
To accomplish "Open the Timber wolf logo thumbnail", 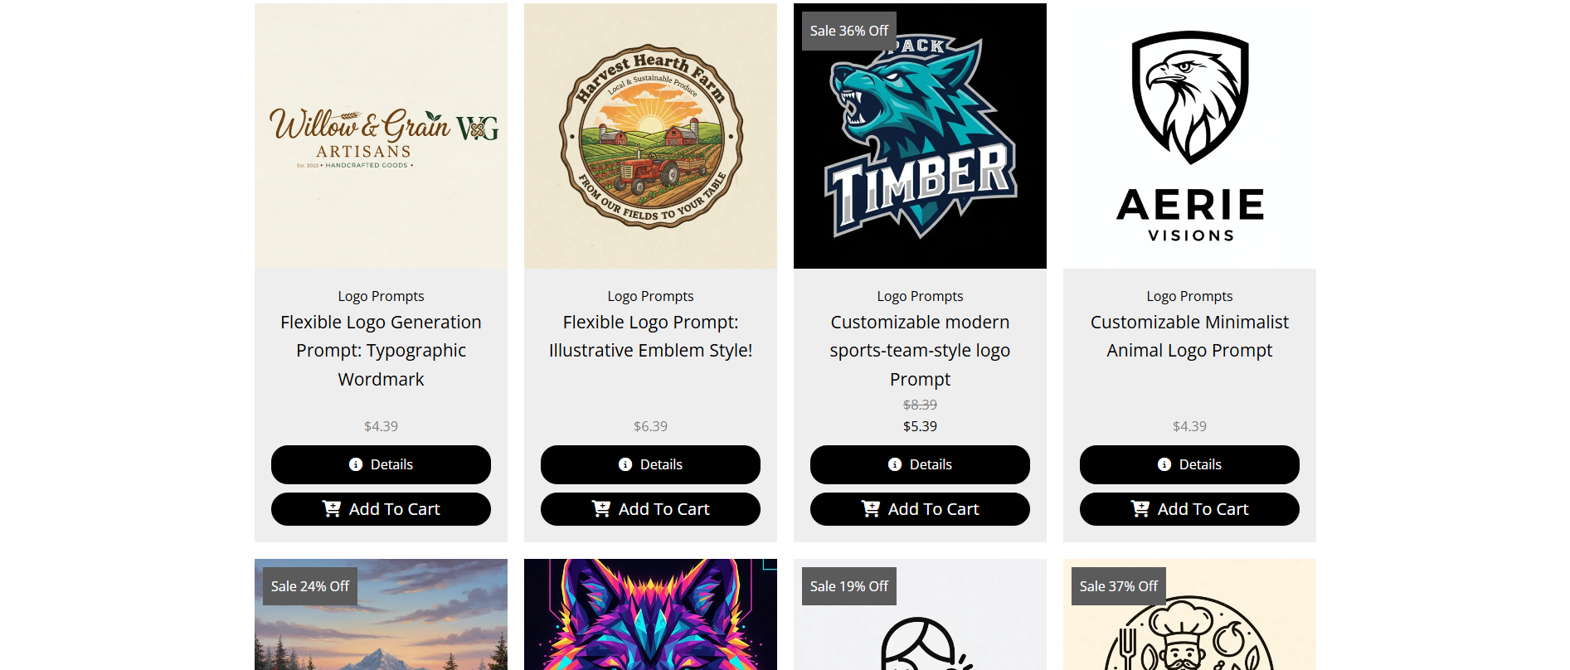I will click(920, 136).
